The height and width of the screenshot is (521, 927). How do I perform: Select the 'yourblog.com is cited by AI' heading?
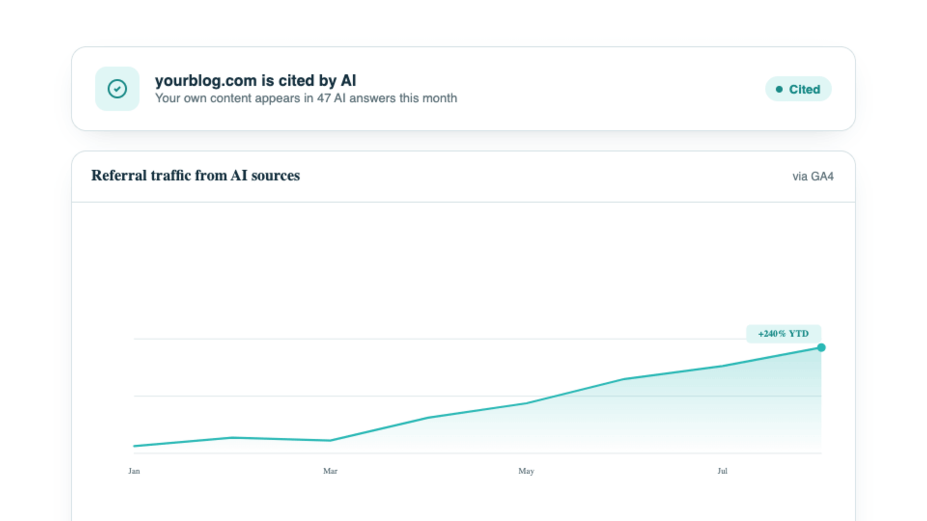pos(255,80)
